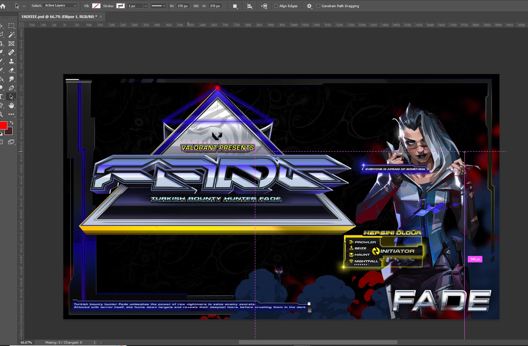The height and width of the screenshot is (346, 528).
Task: Open the Path Operations menu
Action: coord(235,6)
